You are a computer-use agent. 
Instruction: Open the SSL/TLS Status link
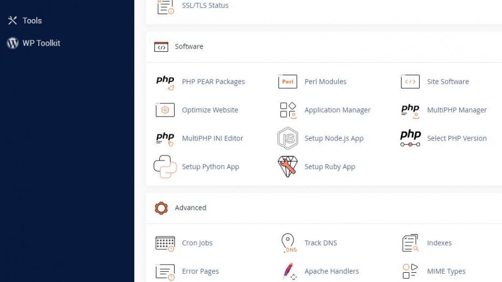[x=205, y=5]
